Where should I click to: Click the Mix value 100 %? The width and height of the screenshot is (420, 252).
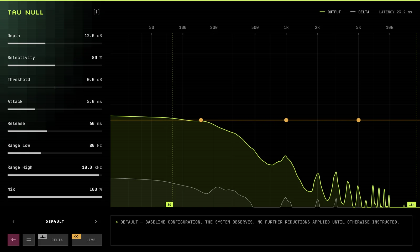[x=96, y=189]
